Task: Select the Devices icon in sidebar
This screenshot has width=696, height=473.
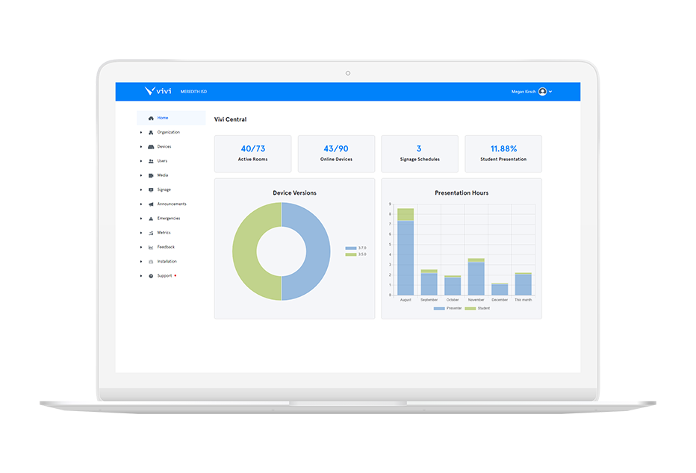Action: pyautogui.click(x=150, y=146)
